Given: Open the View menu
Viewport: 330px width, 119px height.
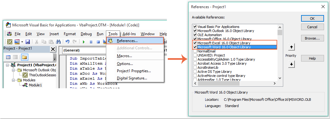Looking at the screenshot, I should coord(41,34).
